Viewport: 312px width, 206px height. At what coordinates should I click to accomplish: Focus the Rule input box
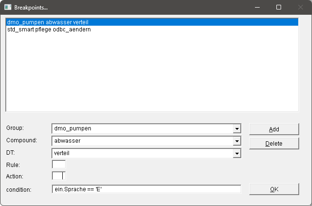pos(58,165)
